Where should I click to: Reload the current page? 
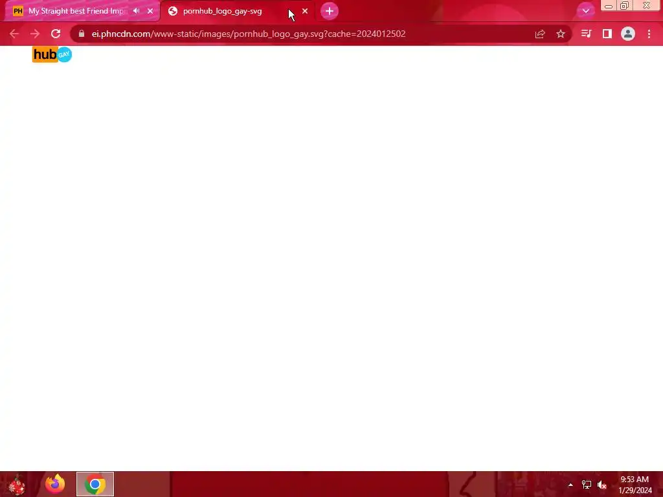point(56,34)
